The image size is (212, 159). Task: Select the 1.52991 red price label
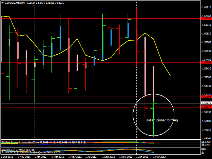[207, 97]
